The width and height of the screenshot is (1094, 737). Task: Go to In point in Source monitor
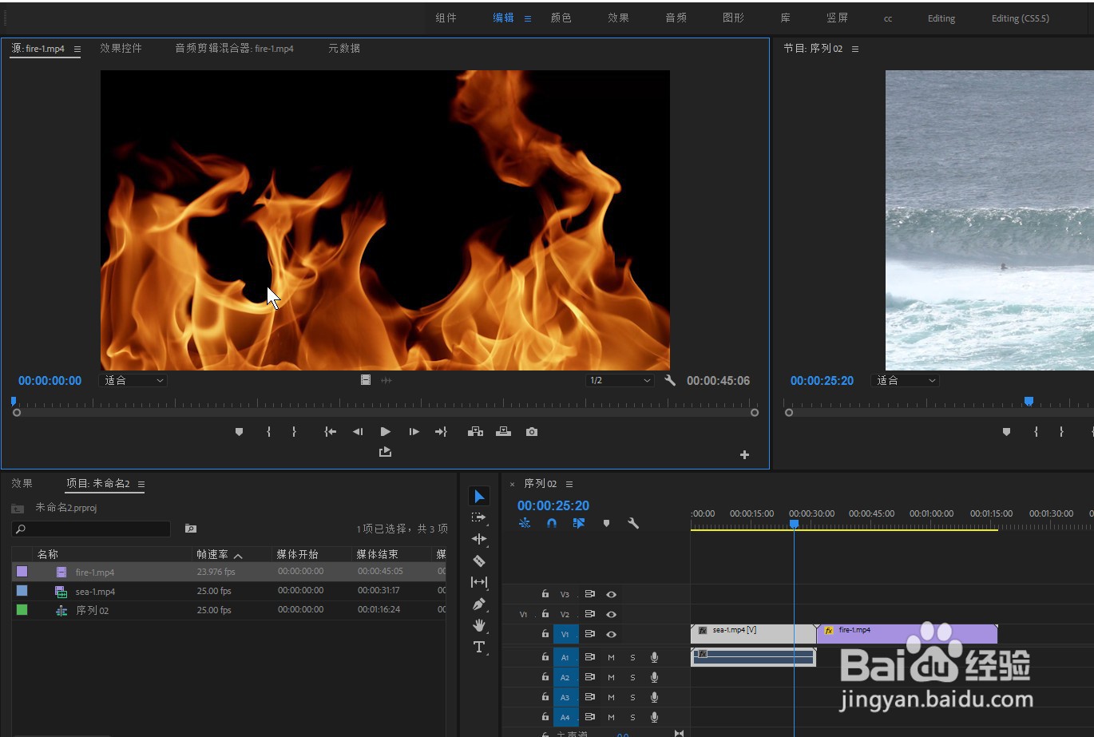[x=330, y=432]
